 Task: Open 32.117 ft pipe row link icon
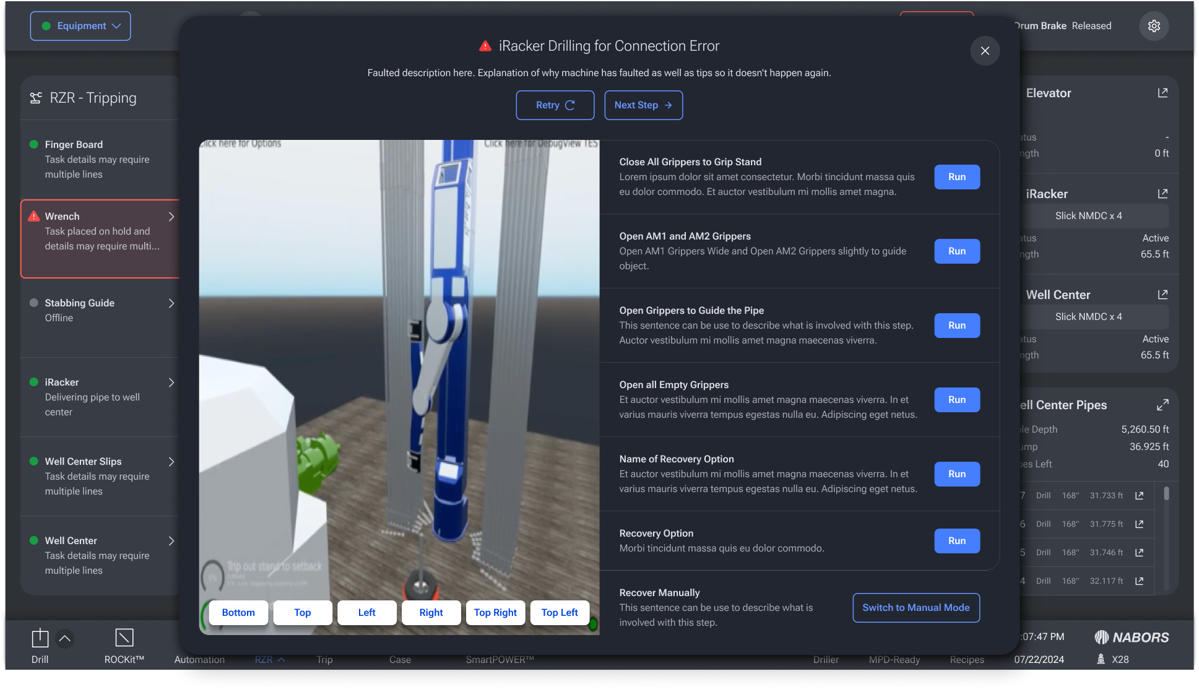[x=1139, y=581]
